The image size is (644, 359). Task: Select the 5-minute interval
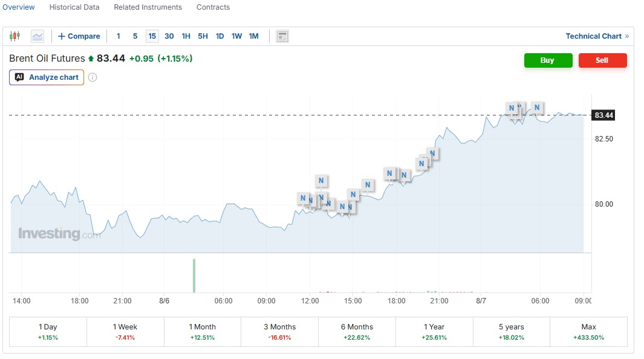click(x=135, y=36)
